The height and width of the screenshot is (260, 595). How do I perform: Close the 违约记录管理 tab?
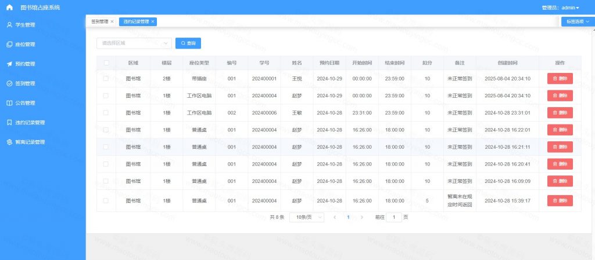coord(153,22)
